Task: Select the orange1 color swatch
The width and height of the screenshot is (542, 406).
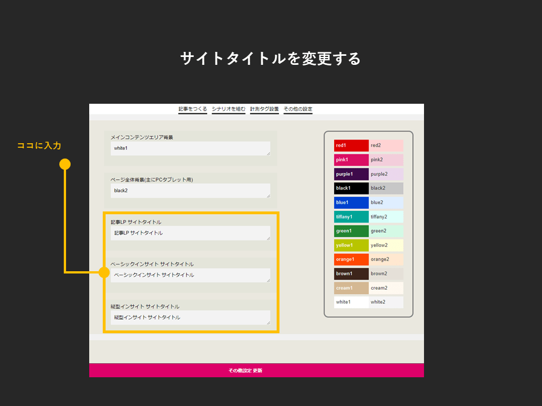Action: point(351,259)
